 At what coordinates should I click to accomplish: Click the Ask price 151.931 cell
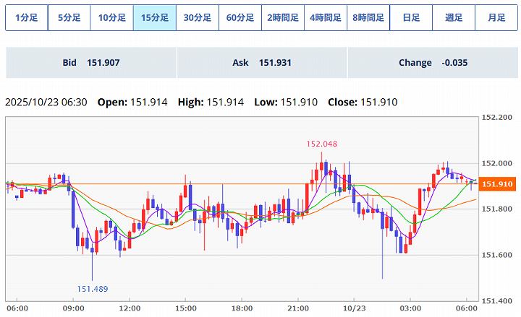click(261, 63)
